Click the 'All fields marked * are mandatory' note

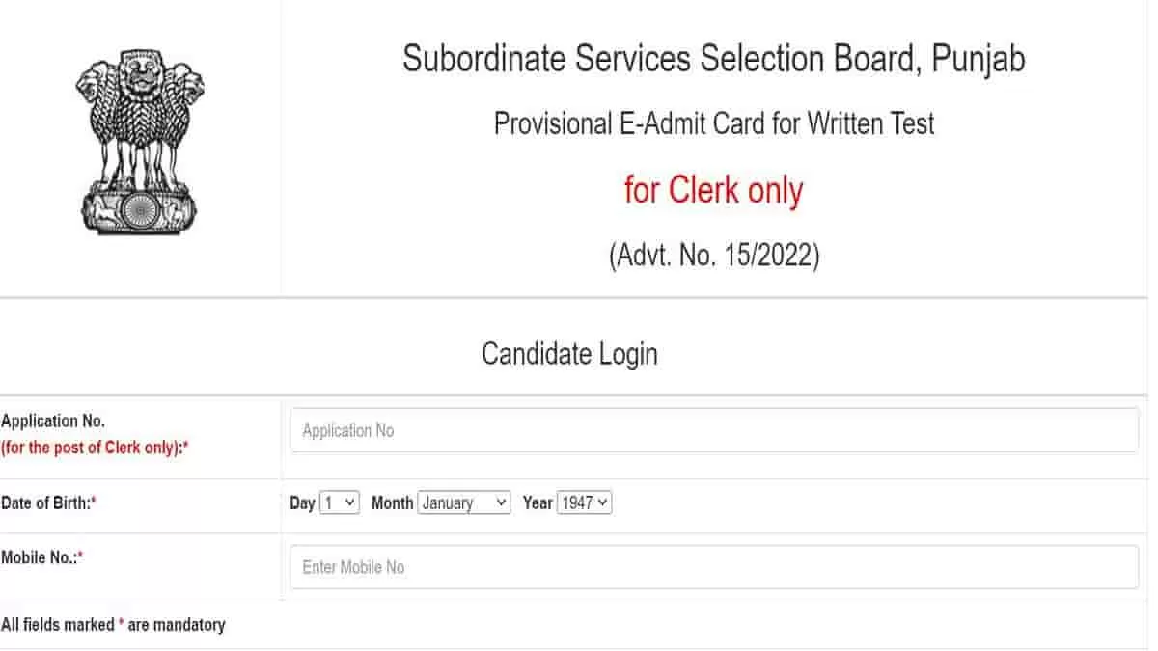click(x=113, y=624)
